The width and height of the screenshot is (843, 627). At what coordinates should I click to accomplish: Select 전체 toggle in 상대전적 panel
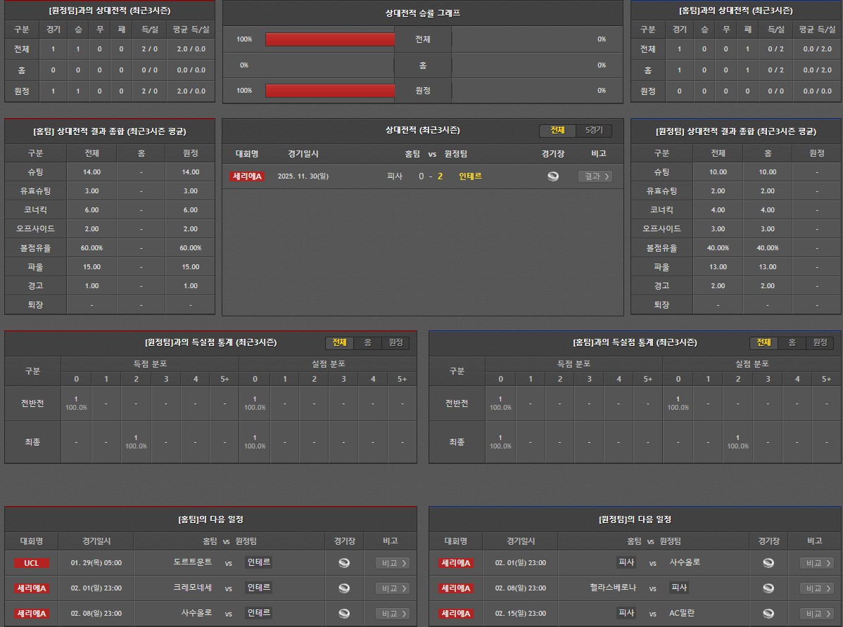(558, 131)
